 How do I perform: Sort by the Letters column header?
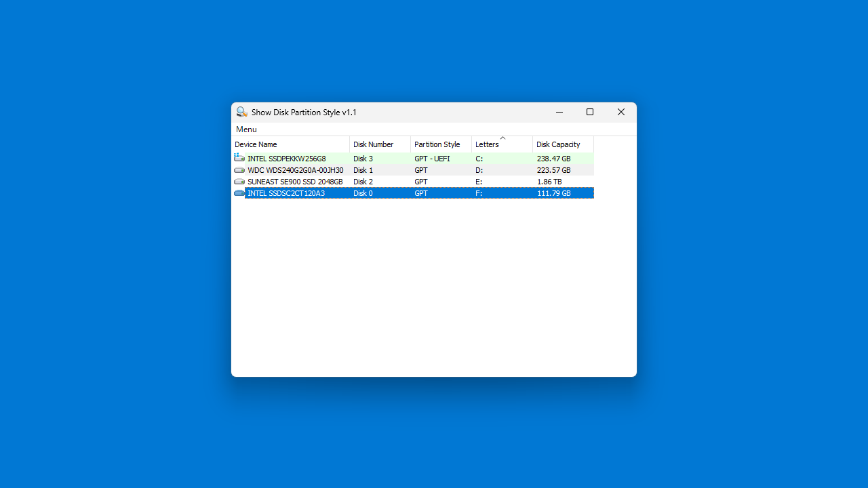(502, 144)
